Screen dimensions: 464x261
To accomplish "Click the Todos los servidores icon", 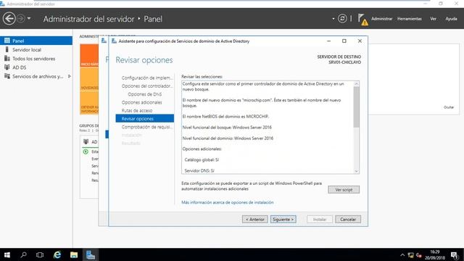I will [x=7, y=58].
